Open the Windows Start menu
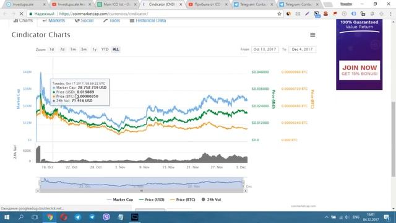Screen dimensions: 396x223 tap(7, 217)
